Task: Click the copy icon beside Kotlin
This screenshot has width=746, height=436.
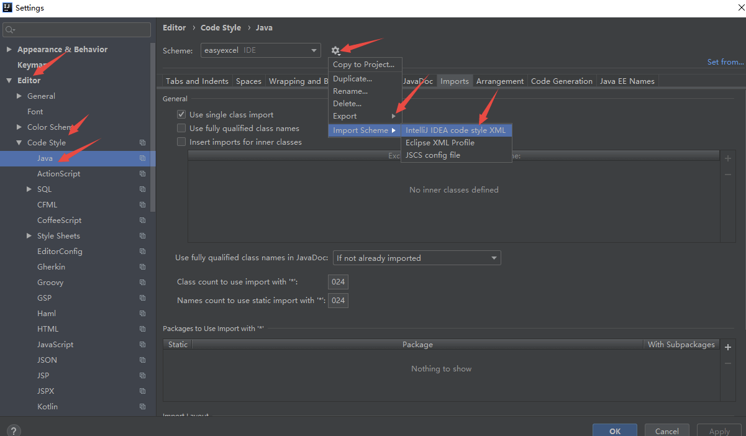Action: (143, 407)
